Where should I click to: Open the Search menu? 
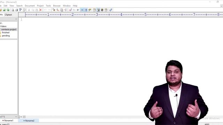tap(20, 6)
